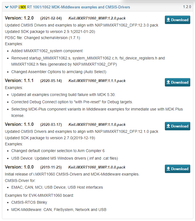Download the 2020-05-14 release pack

coord(177,82)
